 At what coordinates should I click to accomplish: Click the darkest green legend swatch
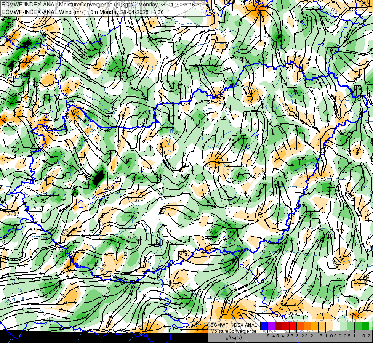365,326
